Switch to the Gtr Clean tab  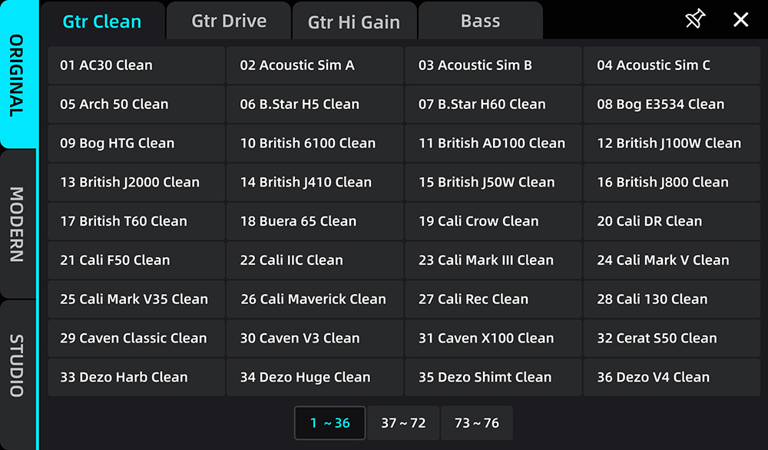click(102, 21)
